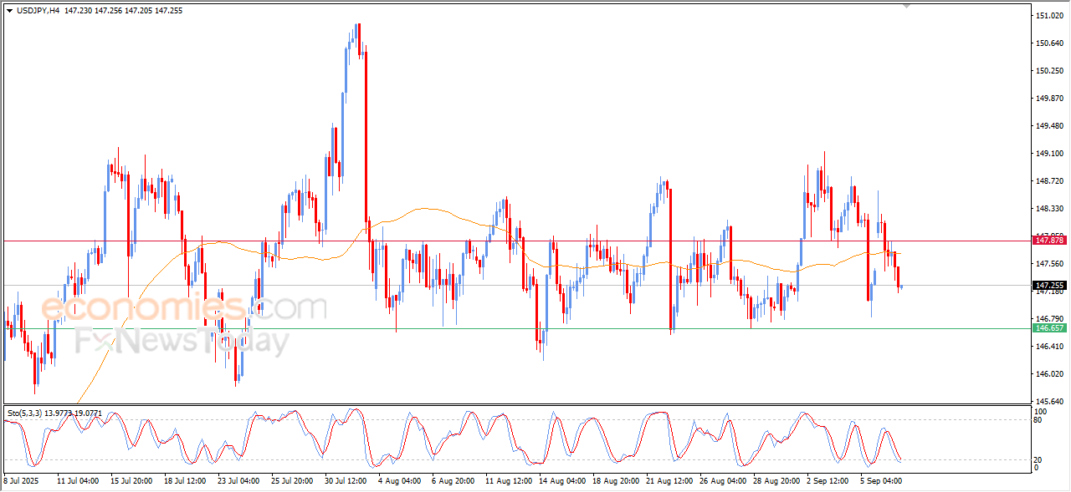Click the 25 Jul 20:00 time label

pos(292,481)
